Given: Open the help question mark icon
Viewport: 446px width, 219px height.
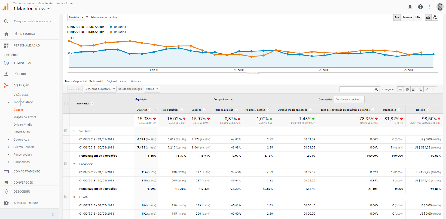Looking at the screenshot, I should coord(420,7).
